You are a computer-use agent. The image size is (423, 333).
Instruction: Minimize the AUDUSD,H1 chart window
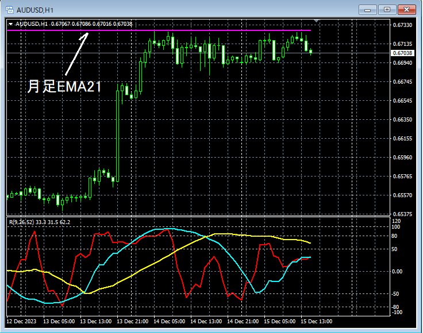click(367, 10)
